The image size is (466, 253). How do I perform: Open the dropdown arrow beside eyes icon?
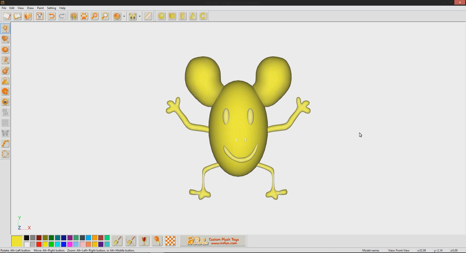pyautogui.click(x=140, y=16)
